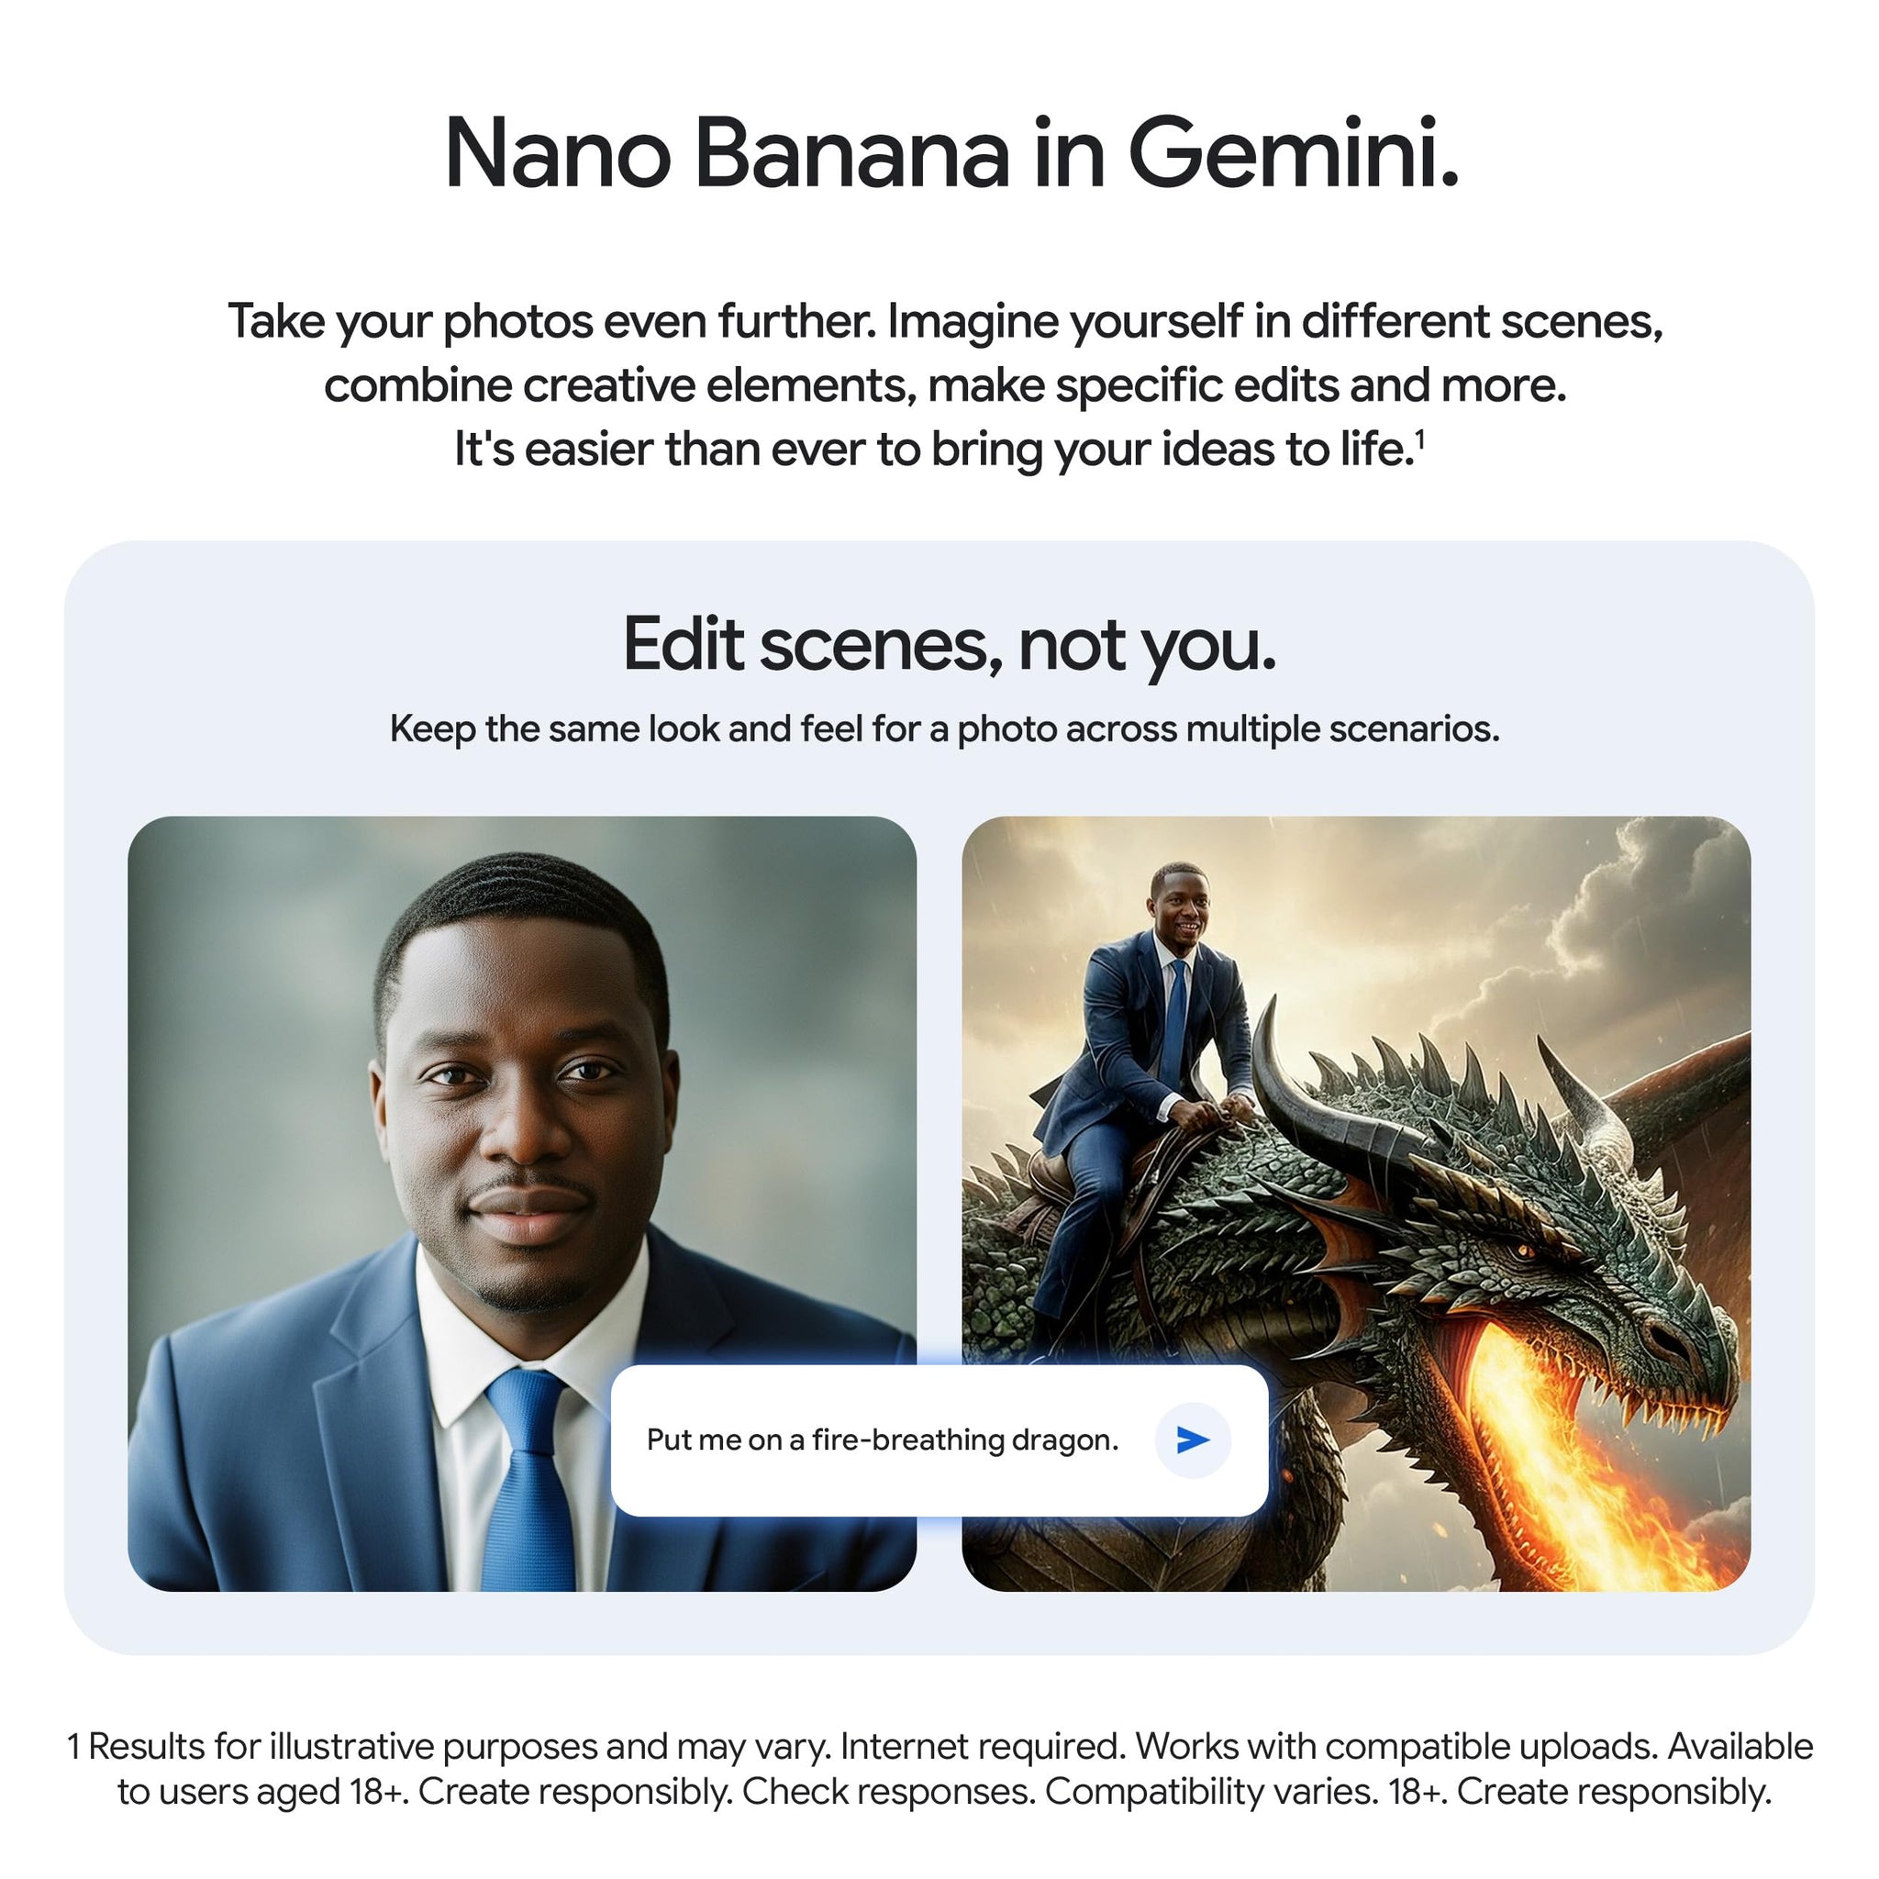Click the white prompt bubble's empty right edge

[x=1251, y=1440]
